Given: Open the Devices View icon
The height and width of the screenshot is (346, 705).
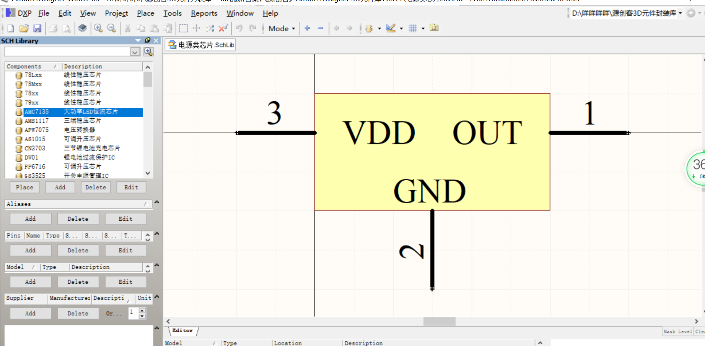Looking at the screenshot, I should pyautogui.click(x=82, y=28).
